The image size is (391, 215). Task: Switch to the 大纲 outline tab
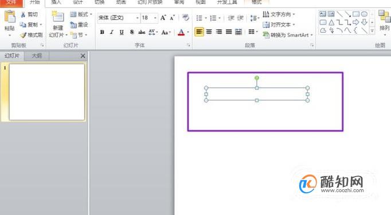(37, 56)
